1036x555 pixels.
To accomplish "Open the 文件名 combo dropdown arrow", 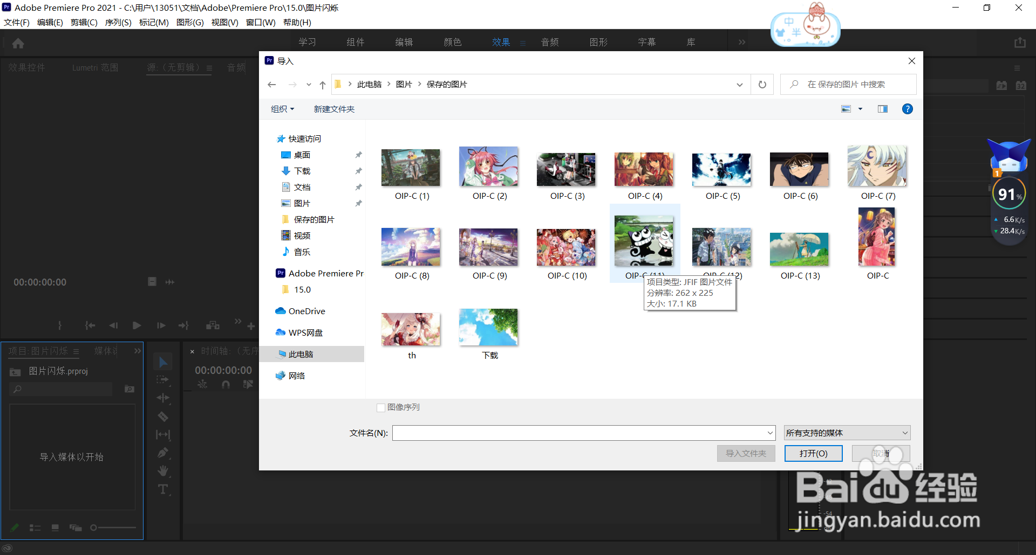I will tap(770, 433).
